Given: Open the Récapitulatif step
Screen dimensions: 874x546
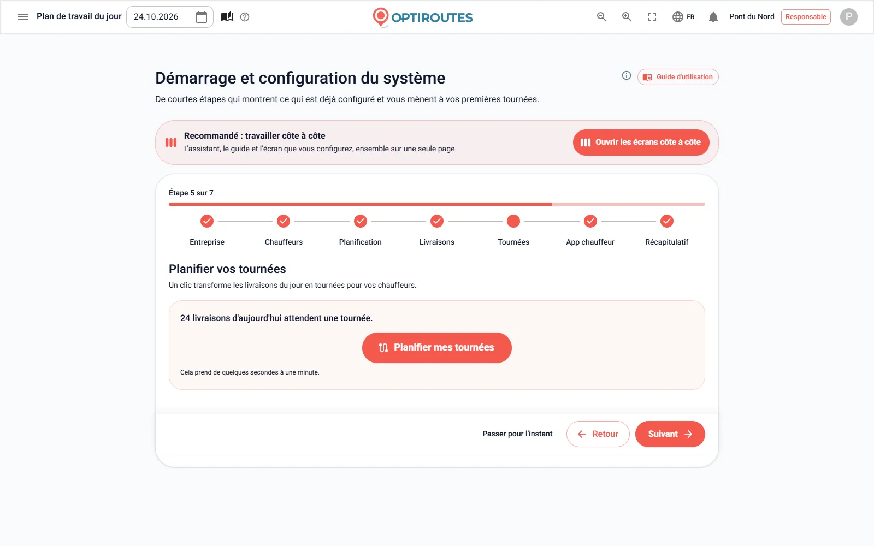Looking at the screenshot, I should coord(666,230).
